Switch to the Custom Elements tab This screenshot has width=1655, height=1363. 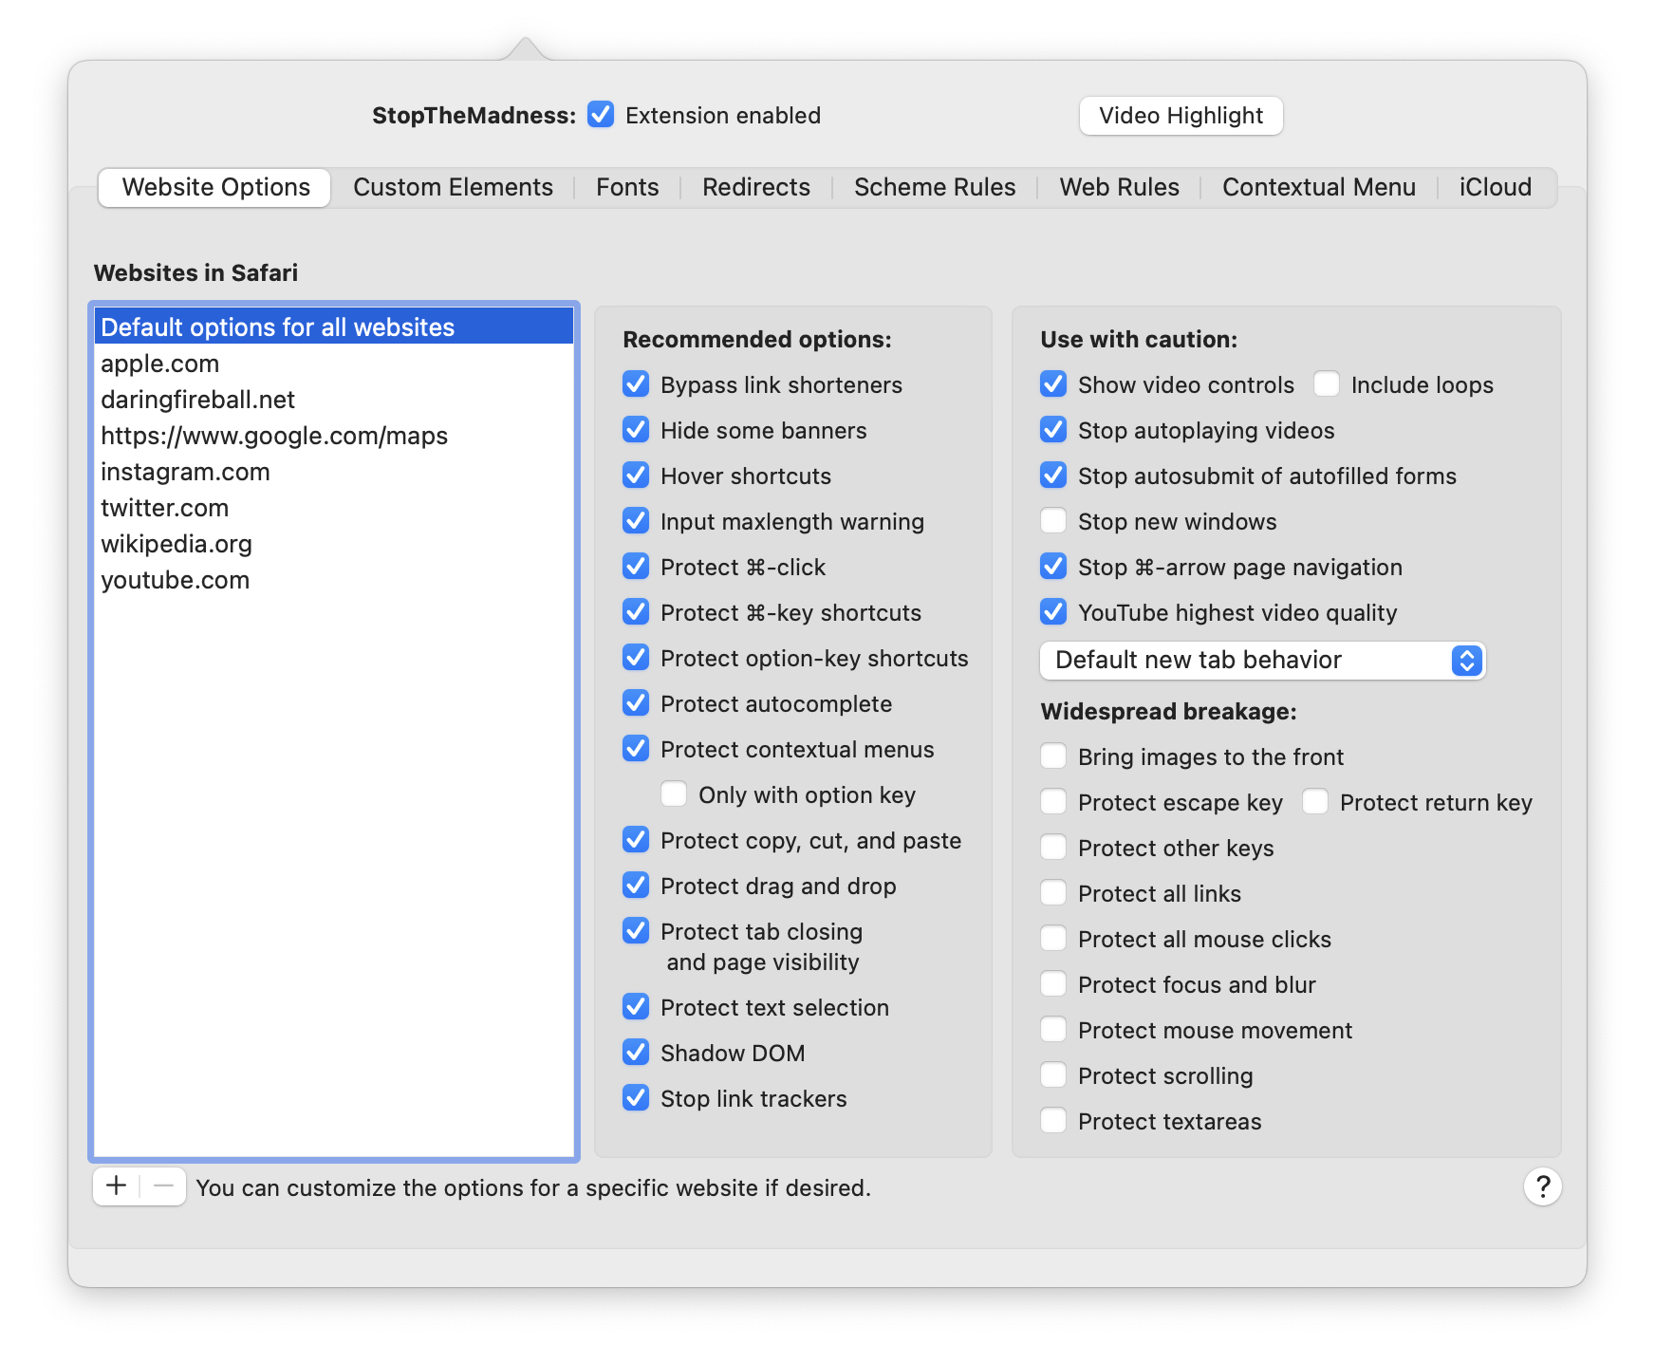click(453, 188)
